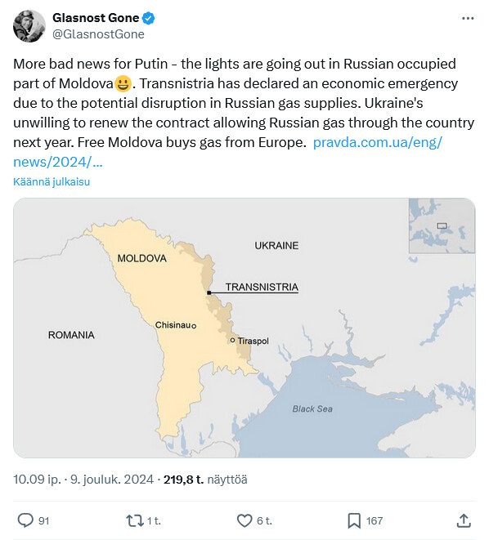Click the 167 bookmarks count
Viewport: 489px width, 540px height.
point(375,520)
